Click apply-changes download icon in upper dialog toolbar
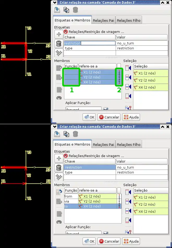The width and height of the screenshot is (172, 248). 57,10
